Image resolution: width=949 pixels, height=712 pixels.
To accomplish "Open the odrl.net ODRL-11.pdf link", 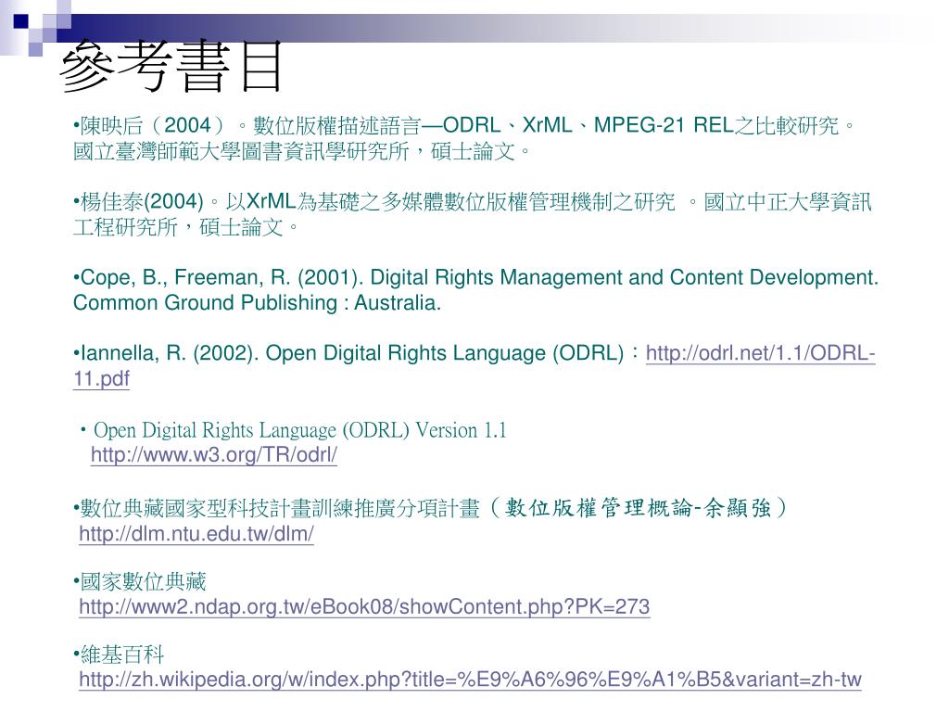I will (760, 353).
